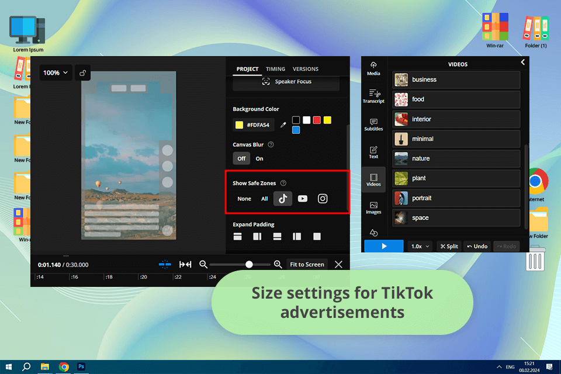Zoom in the timeline
This screenshot has height=374, width=561.
tap(278, 265)
